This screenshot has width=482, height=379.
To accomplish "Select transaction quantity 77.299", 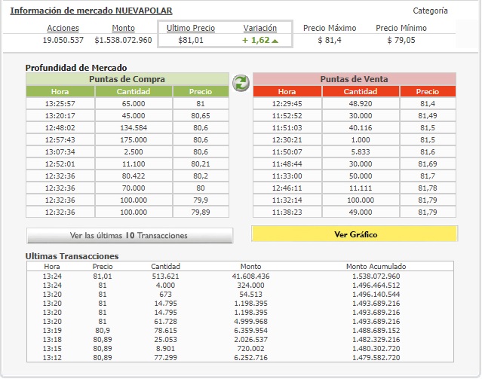I will click(x=165, y=357).
